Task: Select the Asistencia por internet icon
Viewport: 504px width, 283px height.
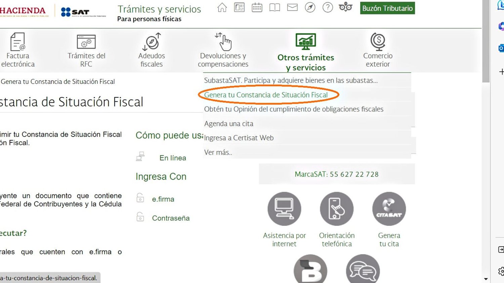Action: coord(284,208)
